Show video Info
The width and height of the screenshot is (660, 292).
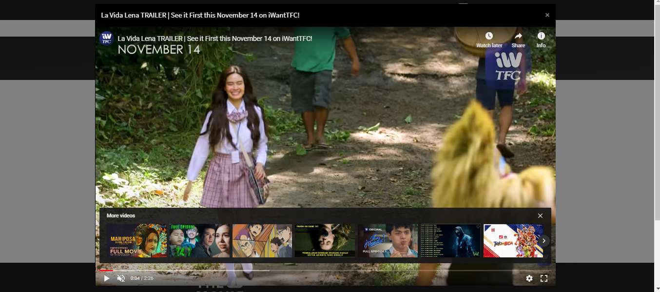click(541, 40)
